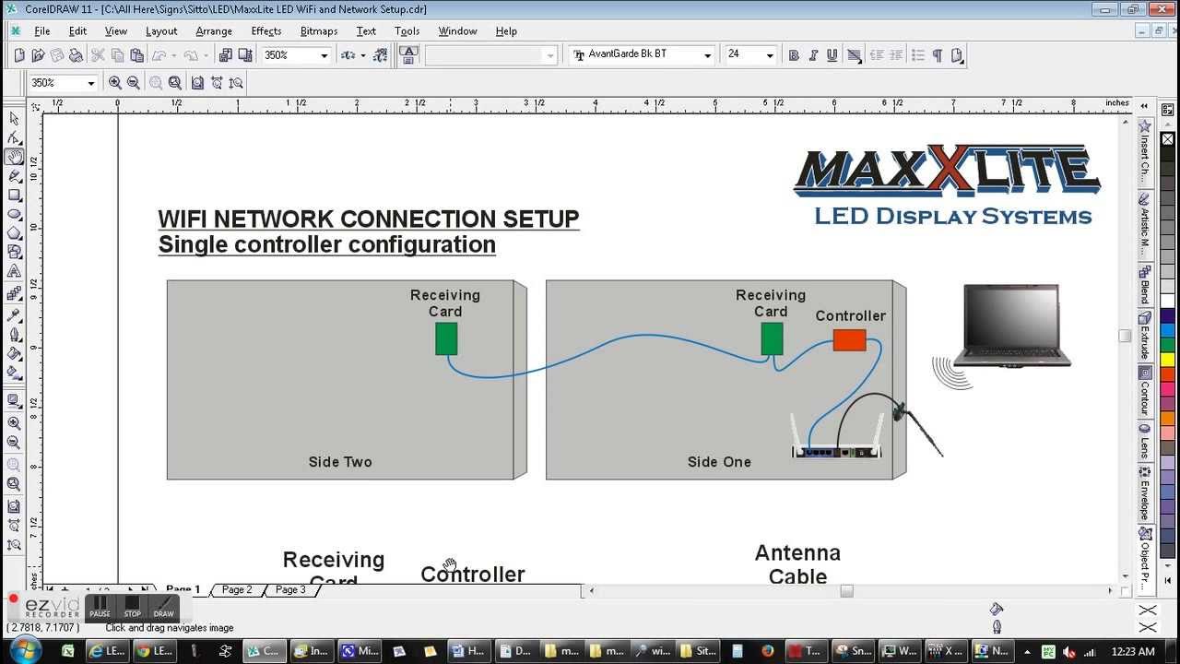Click the ezvid PAUSE button
Screen dimensions: 1180x664
100,607
